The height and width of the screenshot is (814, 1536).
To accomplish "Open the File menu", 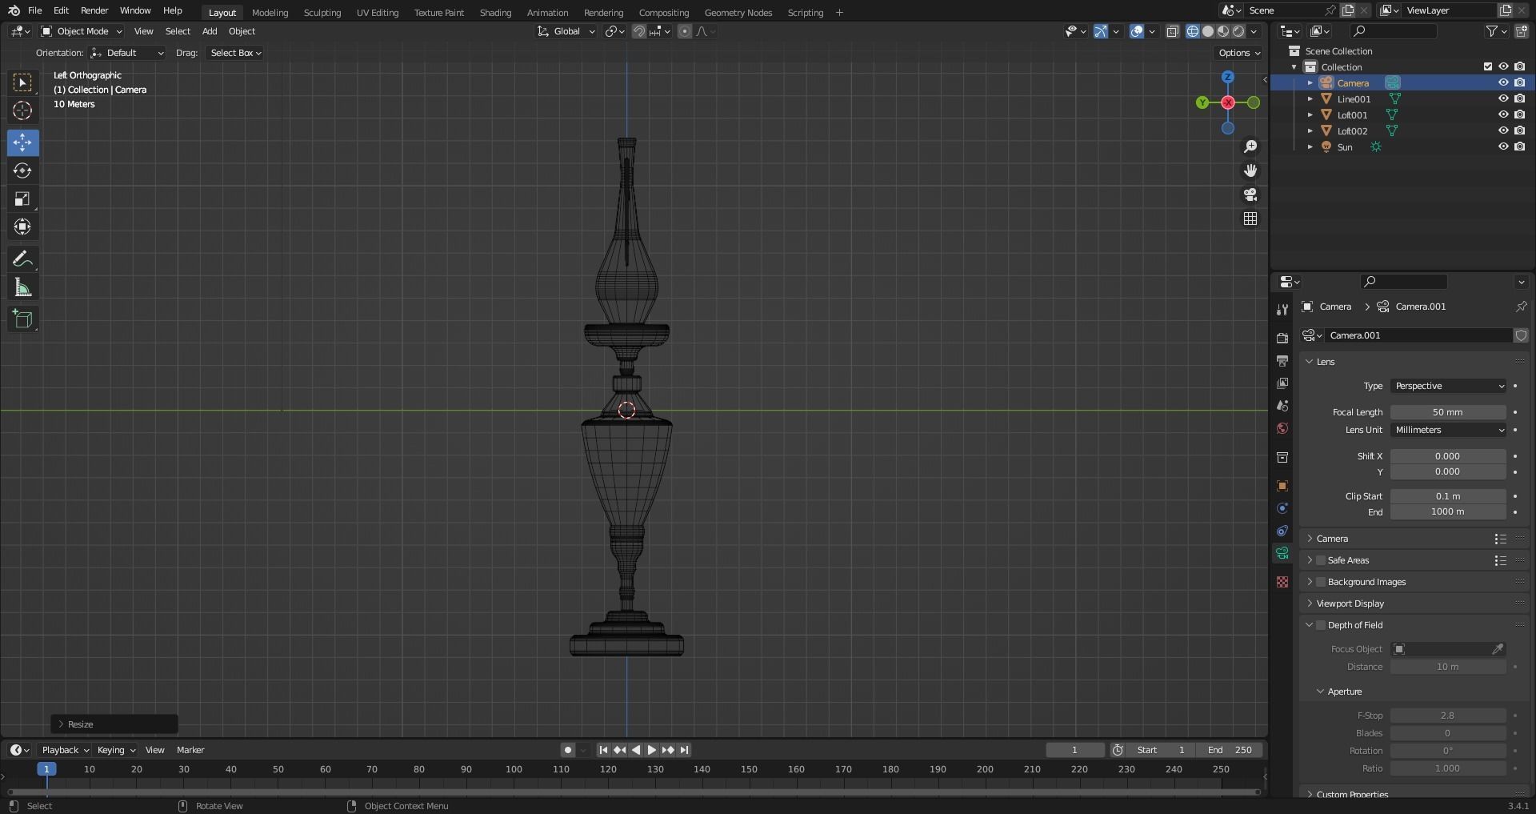I will pyautogui.click(x=34, y=10).
